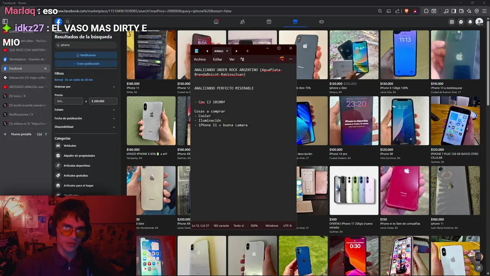Click Notepad zoom 100% status entry
Image resolution: width=490 pixels, height=276 pixels.
point(254,226)
